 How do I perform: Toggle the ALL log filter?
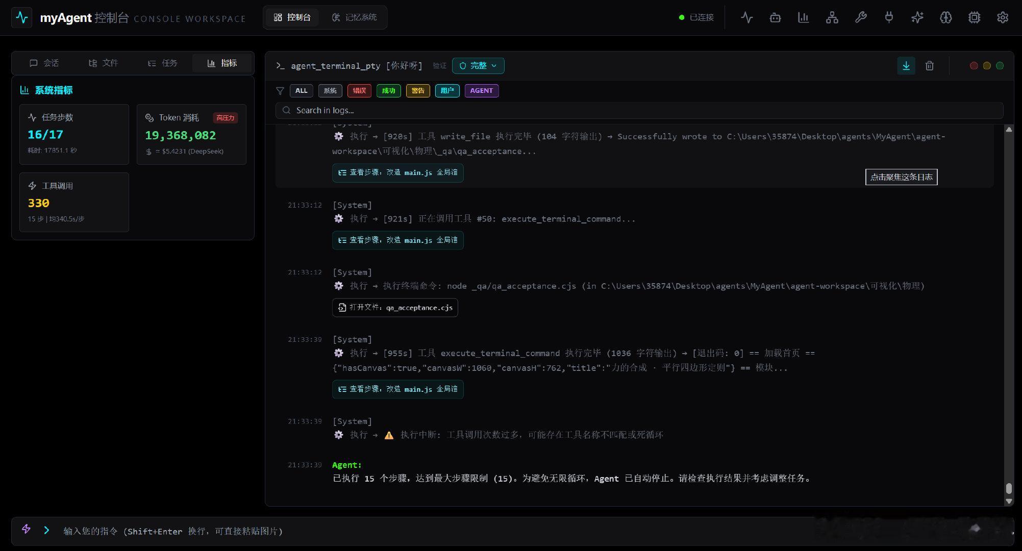coord(301,91)
